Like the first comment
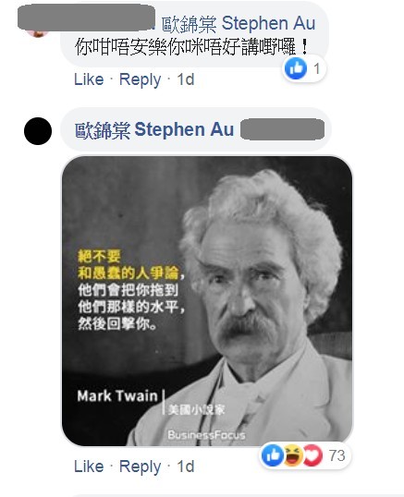The width and height of the screenshot is (404, 497). coord(89,79)
